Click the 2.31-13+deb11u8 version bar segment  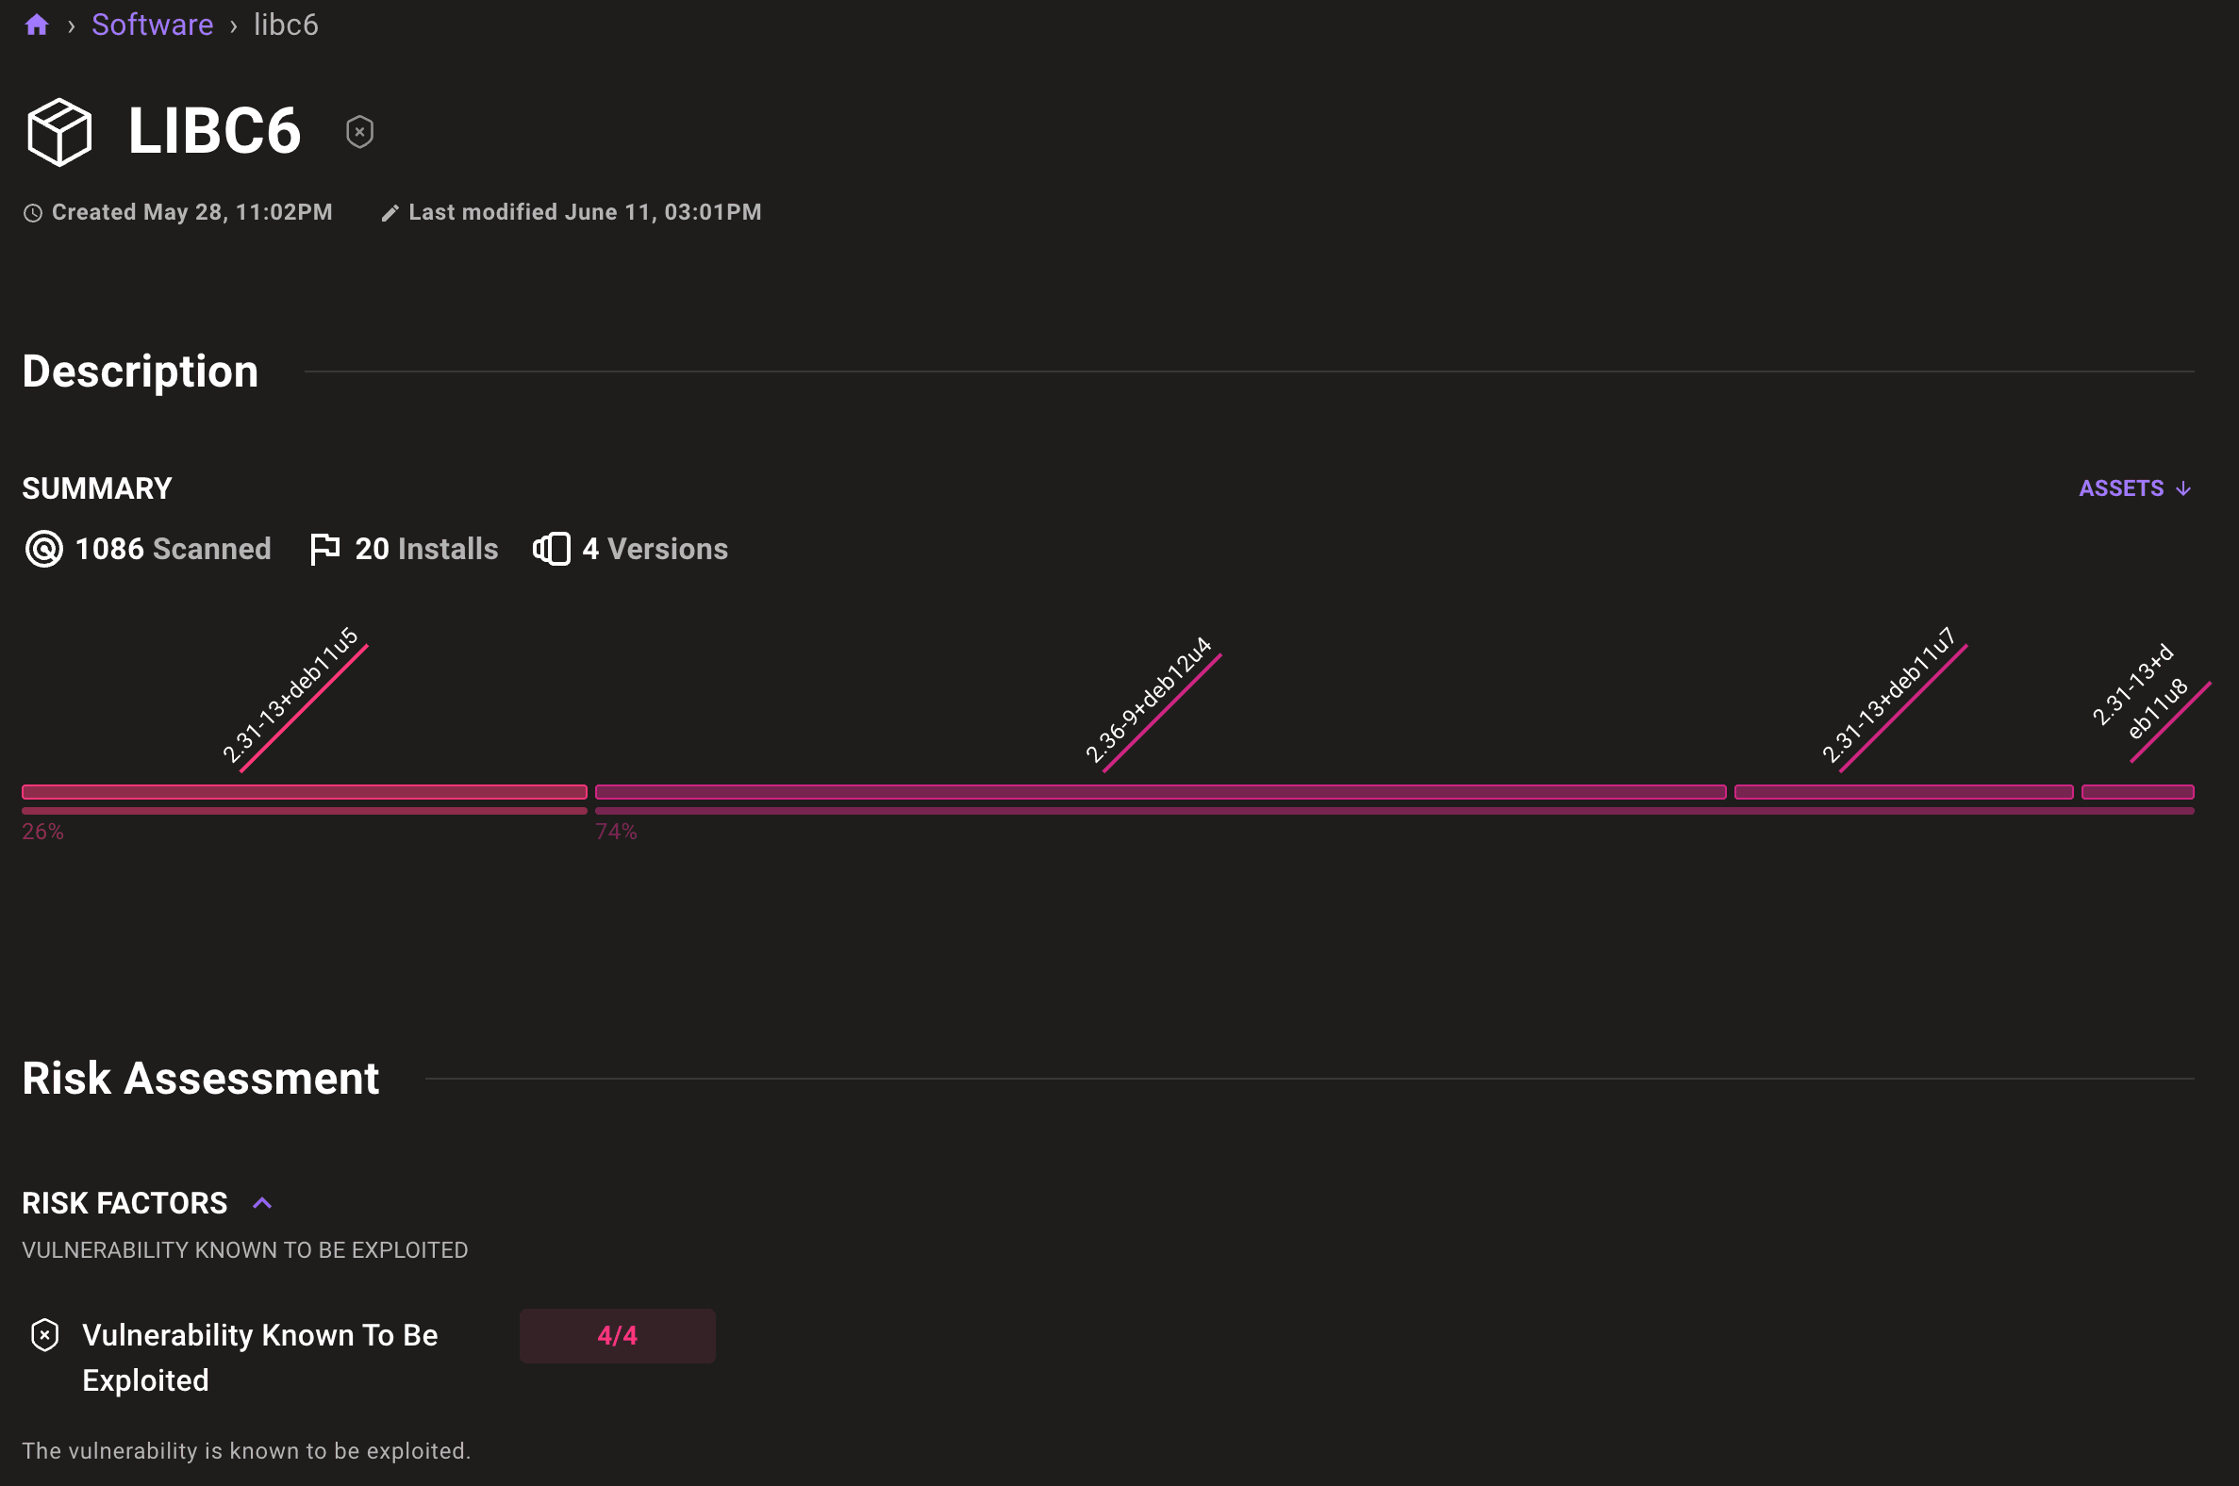[2137, 792]
